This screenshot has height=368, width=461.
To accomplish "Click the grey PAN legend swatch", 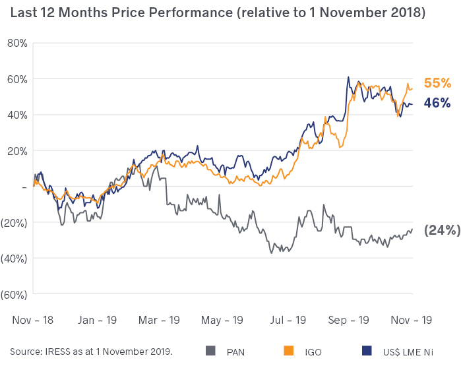I will click(x=211, y=351).
